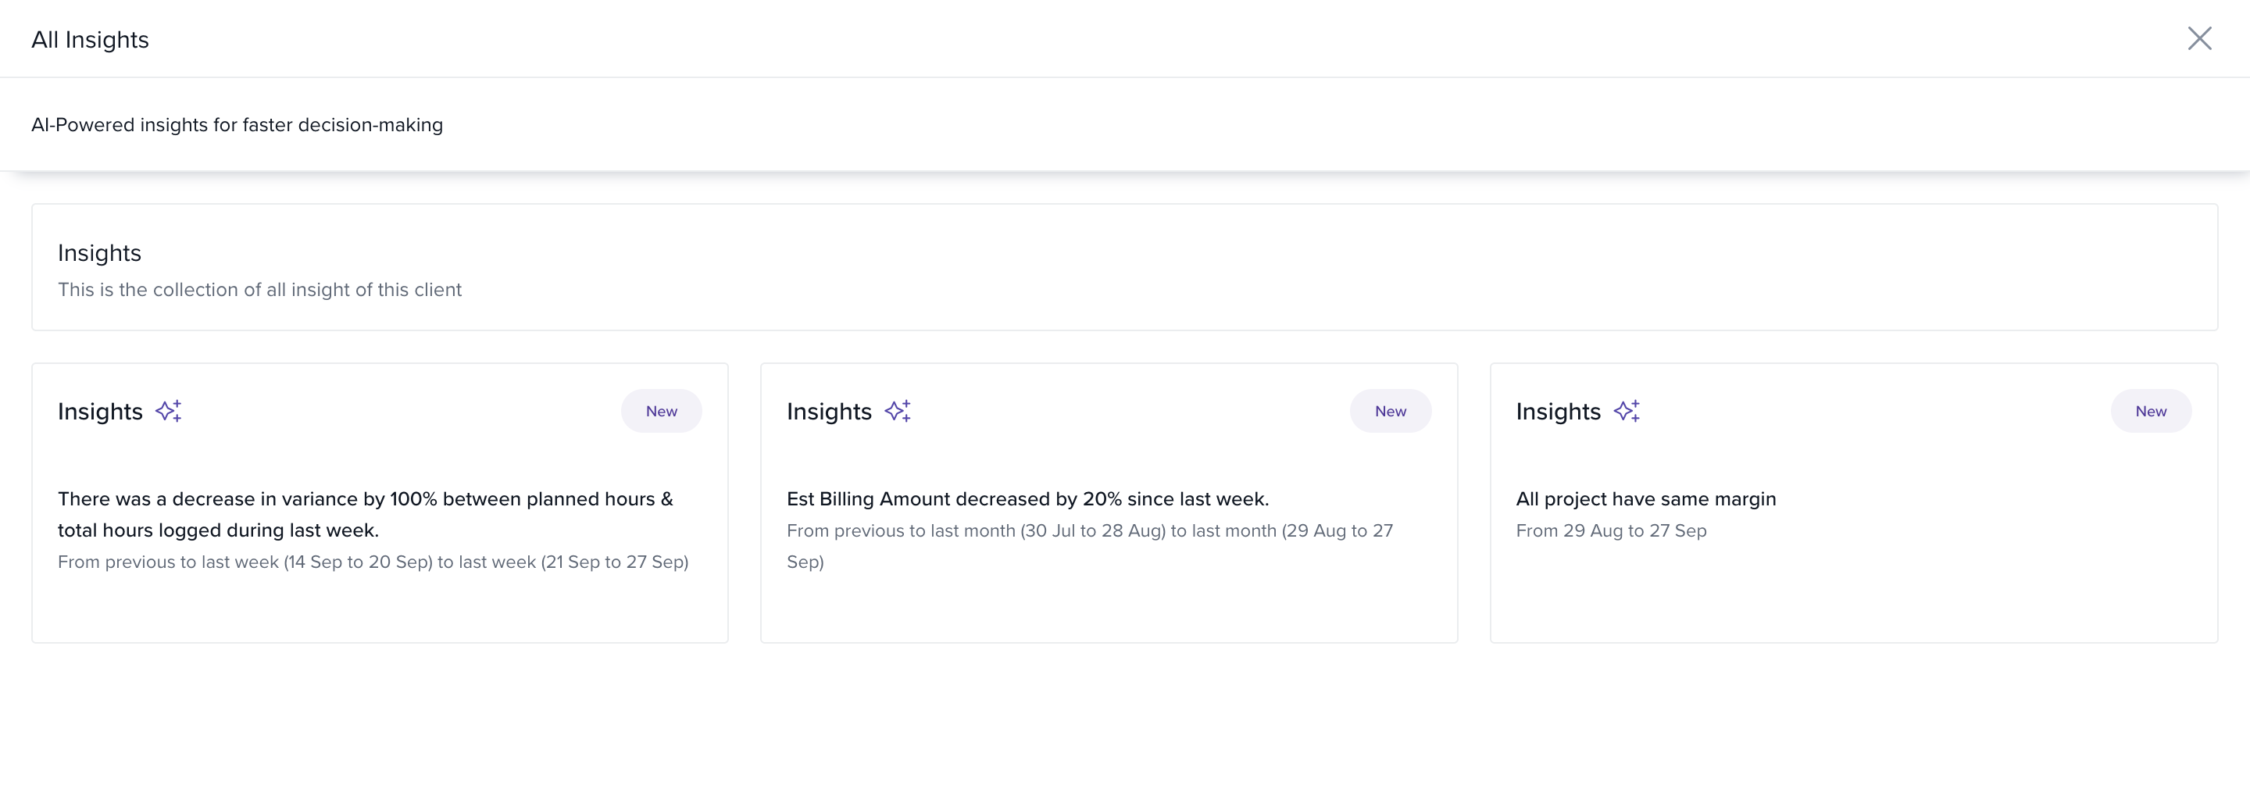Viewport: 2250px width, 803px height.
Task: Select the 'All project have same margin' insight
Action: tap(1645, 499)
